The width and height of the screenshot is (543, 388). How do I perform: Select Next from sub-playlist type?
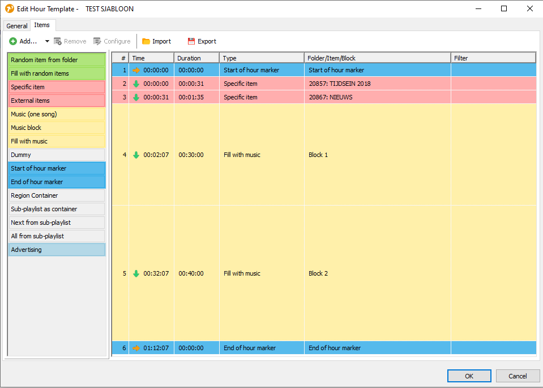(x=57, y=223)
